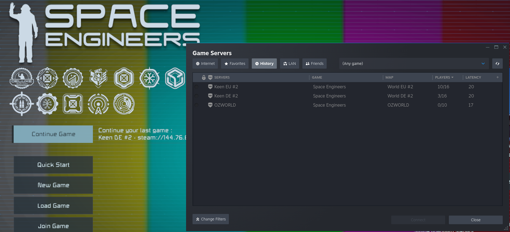Open the (Any game) filter dropdown
Image resolution: width=510 pixels, height=232 pixels.
[414, 64]
